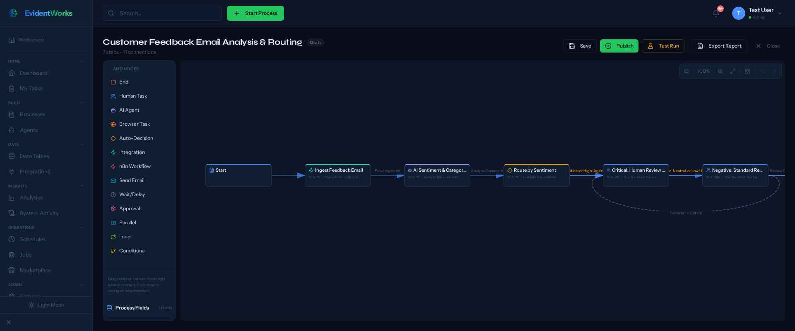
Task: Add a Loop node
Action: pyautogui.click(x=139, y=237)
